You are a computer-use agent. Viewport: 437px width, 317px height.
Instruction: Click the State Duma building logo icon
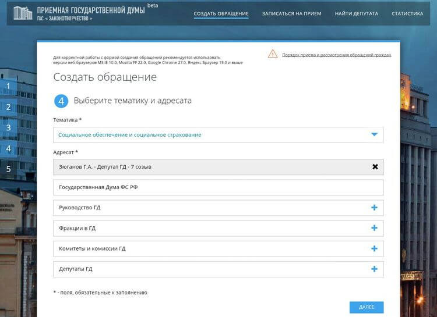point(23,13)
